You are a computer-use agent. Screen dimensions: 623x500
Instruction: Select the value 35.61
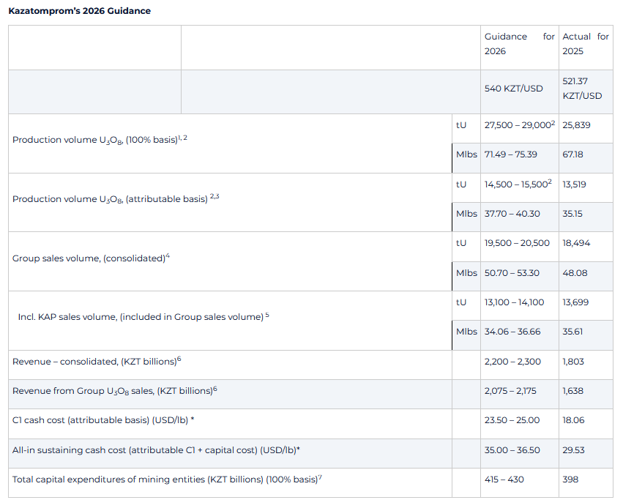(572, 332)
